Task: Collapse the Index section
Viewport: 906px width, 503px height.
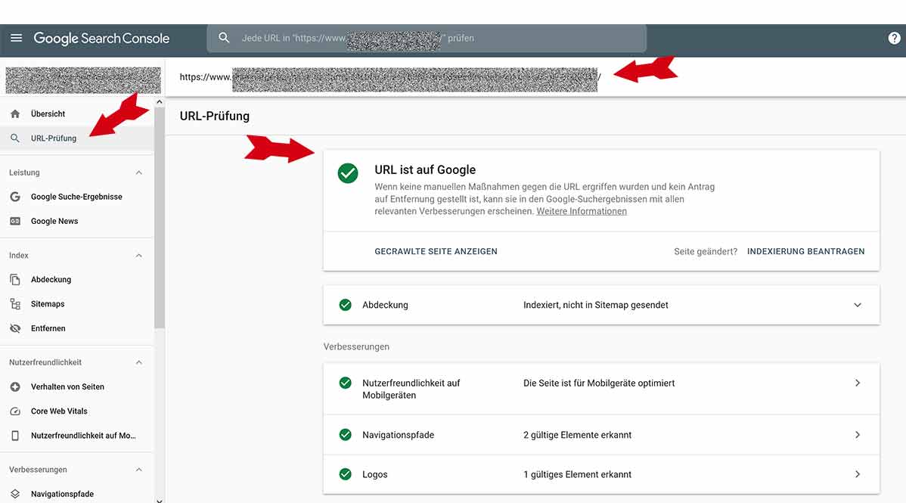Action: point(138,256)
